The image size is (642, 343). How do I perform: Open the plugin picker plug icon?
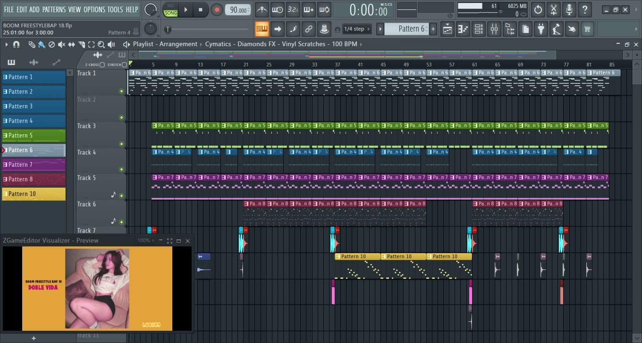(541, 29)
